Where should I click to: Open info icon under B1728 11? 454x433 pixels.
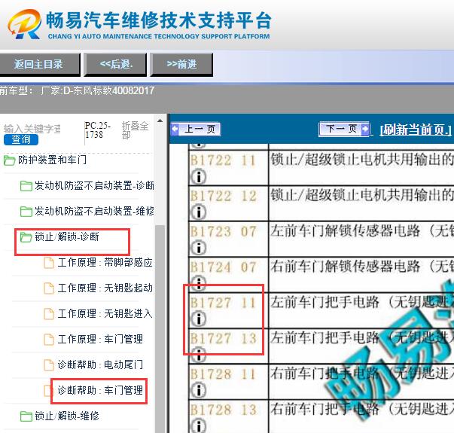tap(198, 390)
